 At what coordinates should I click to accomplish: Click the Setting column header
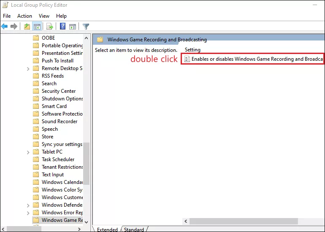[192, 50]
